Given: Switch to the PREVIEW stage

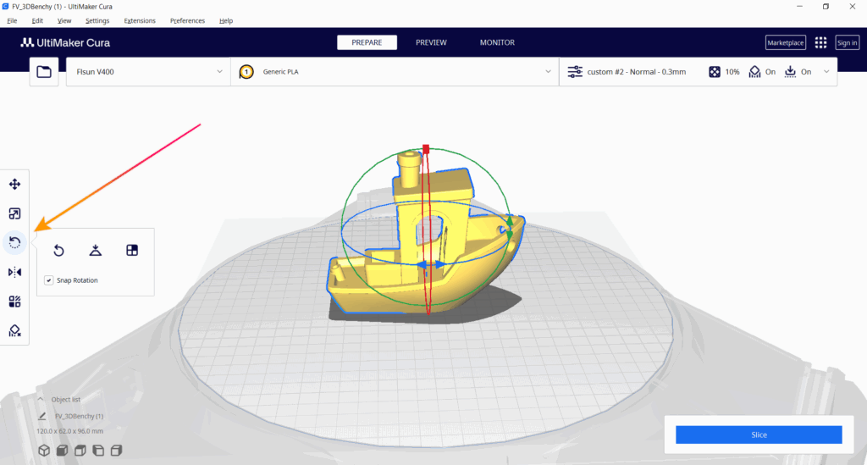Looking at the screenshot, I should pyautogui.click(x=431, y=42).
